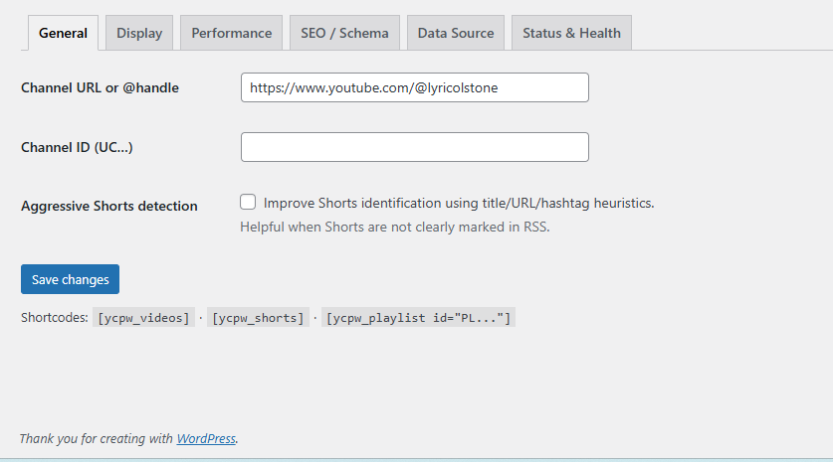
Task: Click the "Aggressive Shorts detection" row label
Action: [x=108, y=206]
